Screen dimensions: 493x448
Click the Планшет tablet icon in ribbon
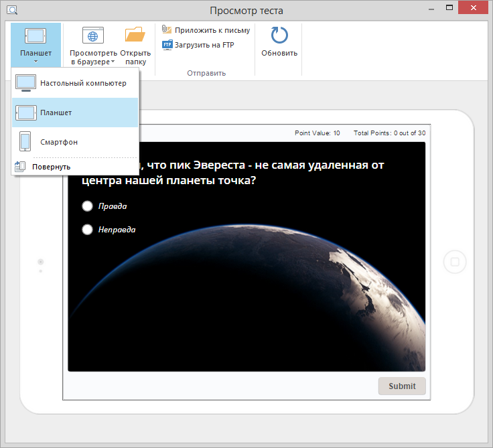point(36,36)
